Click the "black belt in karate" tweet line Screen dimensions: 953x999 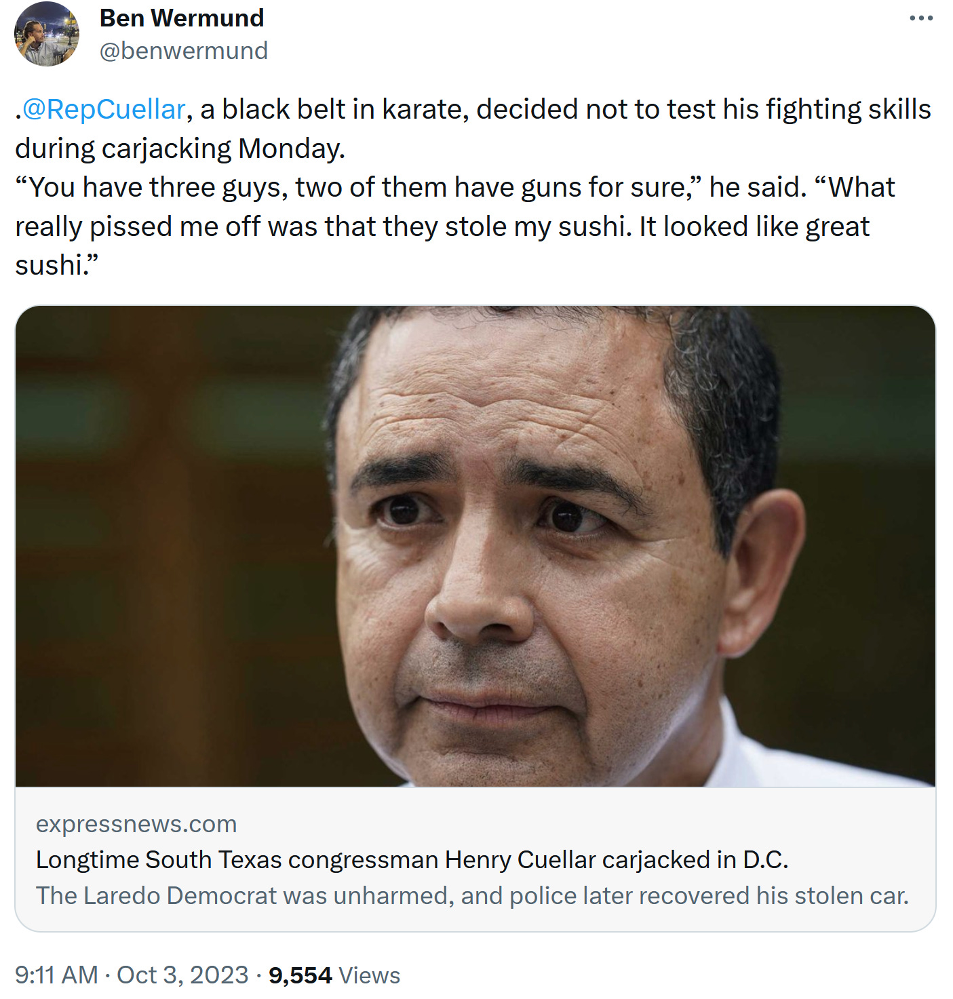pos(473,109)
